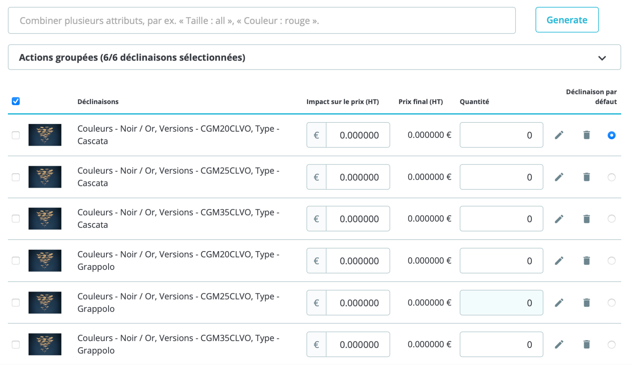This screenshot has height=365, width=632.
Task: Open thumbnail image of CGM25CLVO Grappolo row
Action: coord(45,302)
